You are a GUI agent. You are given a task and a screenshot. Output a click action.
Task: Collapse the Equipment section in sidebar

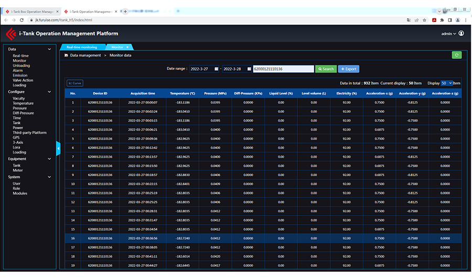pos(49,159)
